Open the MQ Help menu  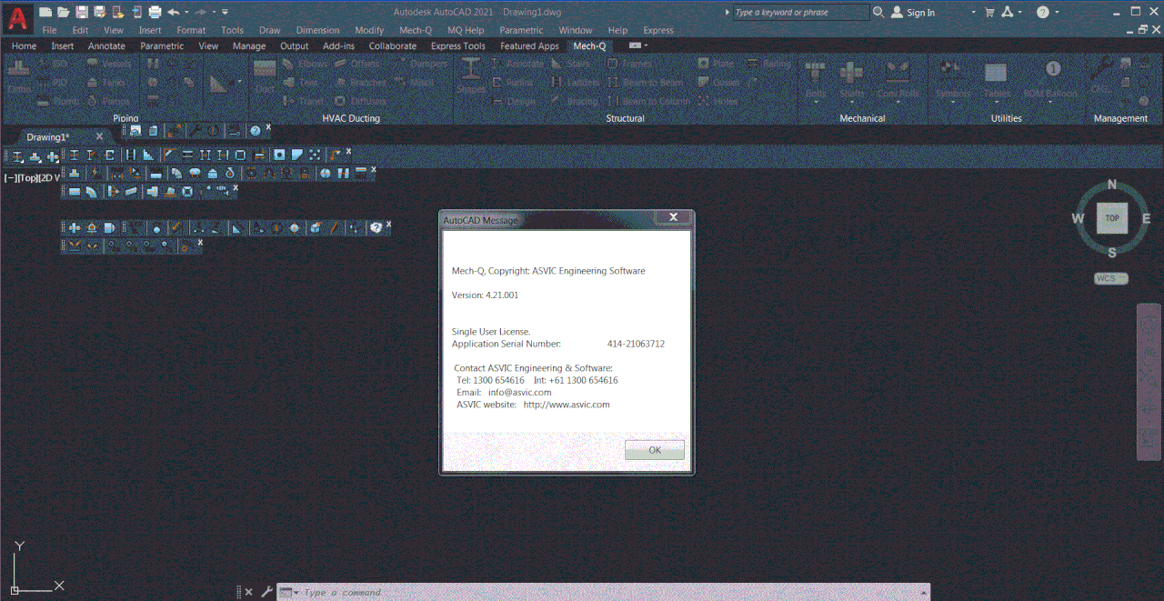pos(466,30)
